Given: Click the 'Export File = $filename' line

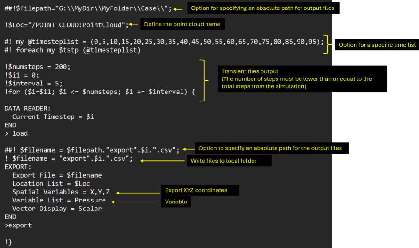Looking at the screenshot, I should coord(56,175).
